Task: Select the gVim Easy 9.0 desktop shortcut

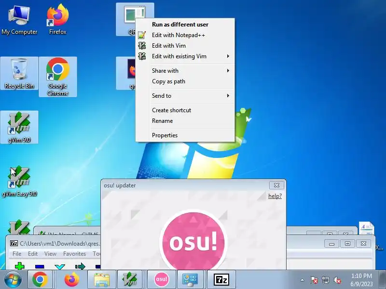Action: [19, 182]
